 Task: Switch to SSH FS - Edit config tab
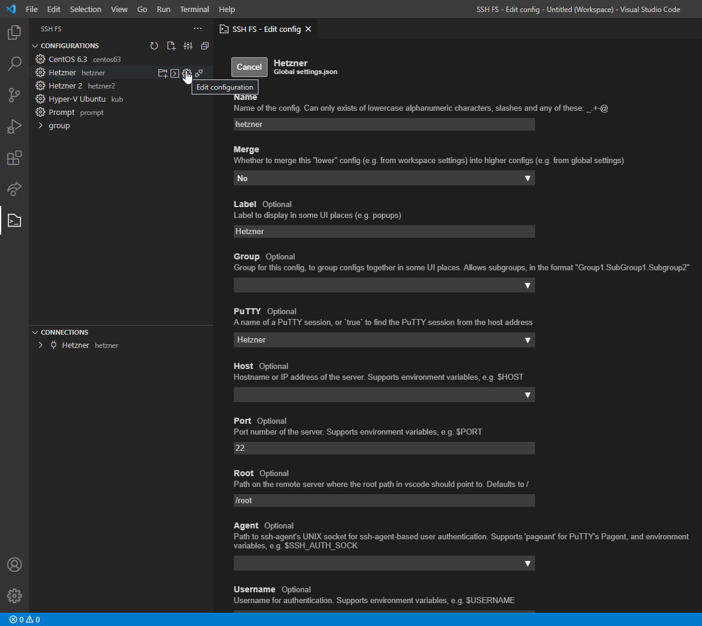pos(266,29)
